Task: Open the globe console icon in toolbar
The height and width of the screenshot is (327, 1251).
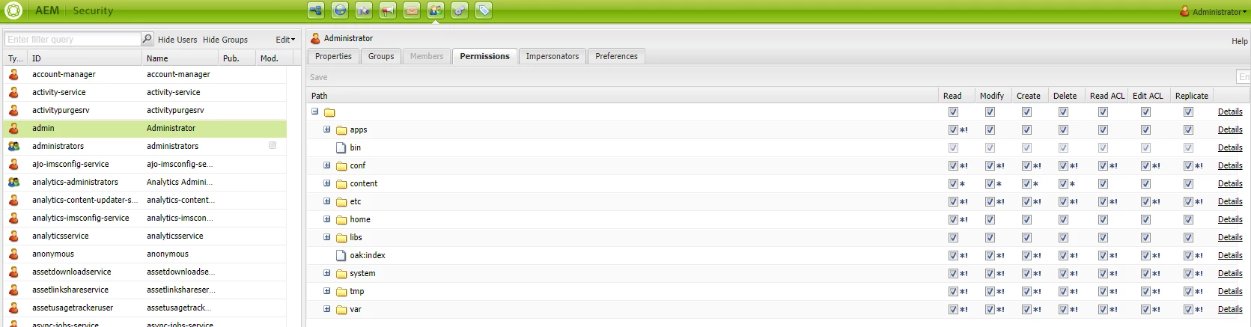Action: point(340,10)
